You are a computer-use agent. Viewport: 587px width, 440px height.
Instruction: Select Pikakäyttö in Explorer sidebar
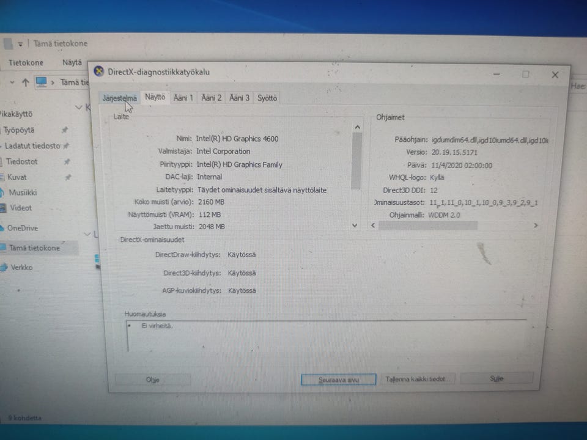[16, 114]
